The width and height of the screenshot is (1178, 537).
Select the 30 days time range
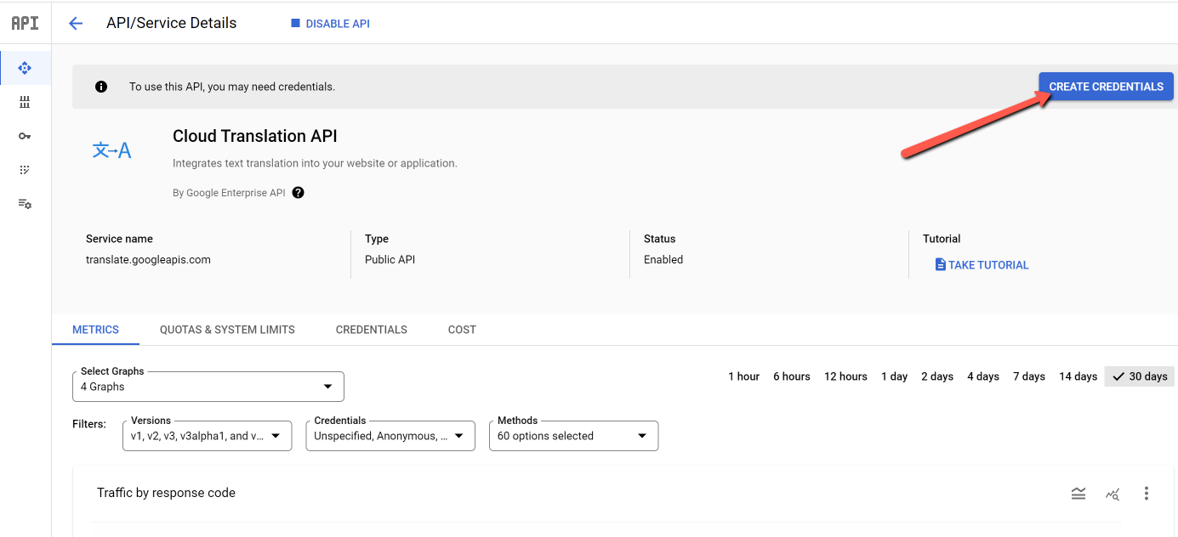point(1139,376)
